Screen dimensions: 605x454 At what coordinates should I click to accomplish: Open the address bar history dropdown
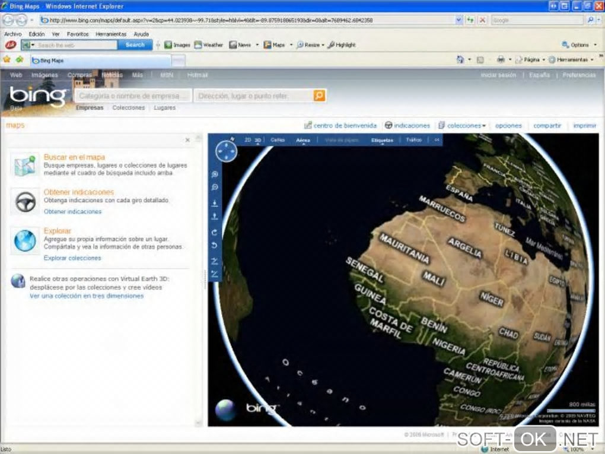(458, 20)
